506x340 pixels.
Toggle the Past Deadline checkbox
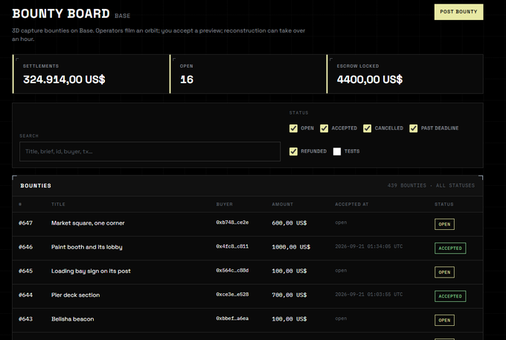[x=414, y=129]
